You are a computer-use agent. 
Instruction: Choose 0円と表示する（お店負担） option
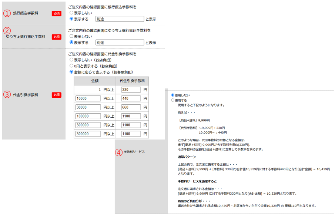tap(71, 66)
